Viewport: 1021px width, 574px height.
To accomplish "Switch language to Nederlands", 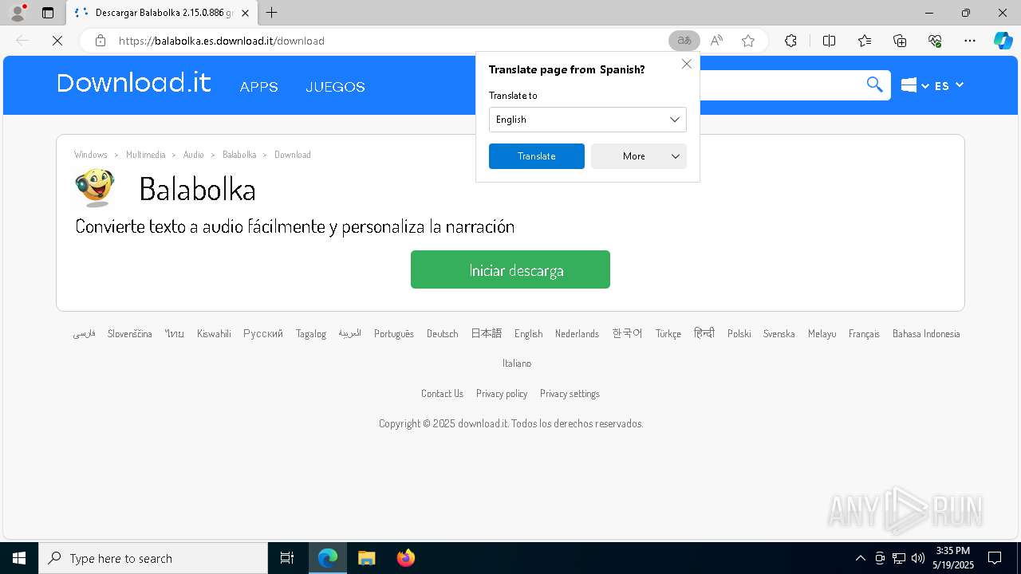I will (x=577, y=333).
